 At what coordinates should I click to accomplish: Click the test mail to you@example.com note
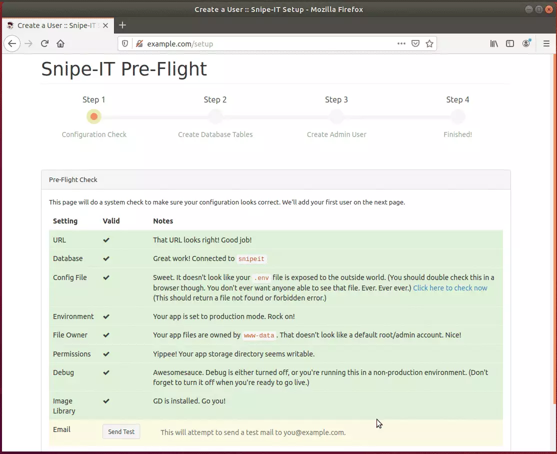pyautogui.click(x=253, y=432)
